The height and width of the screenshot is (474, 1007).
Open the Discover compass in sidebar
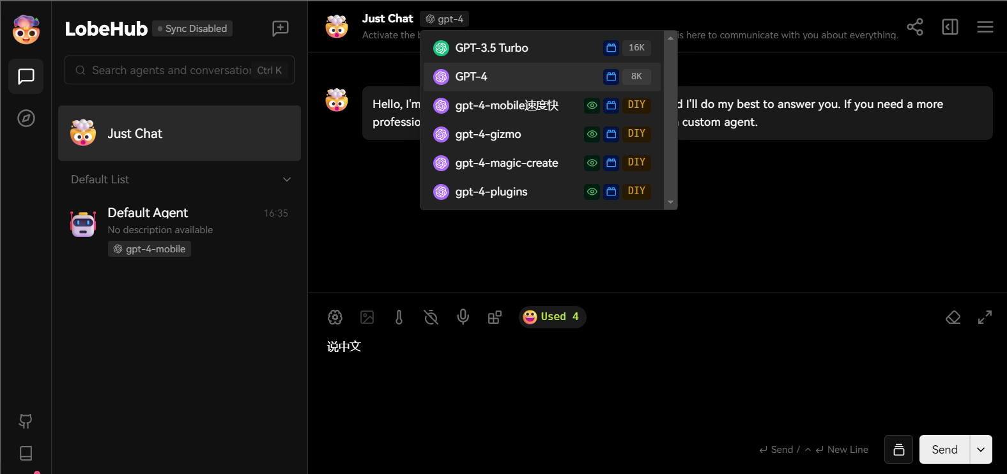tap(26, 118)
